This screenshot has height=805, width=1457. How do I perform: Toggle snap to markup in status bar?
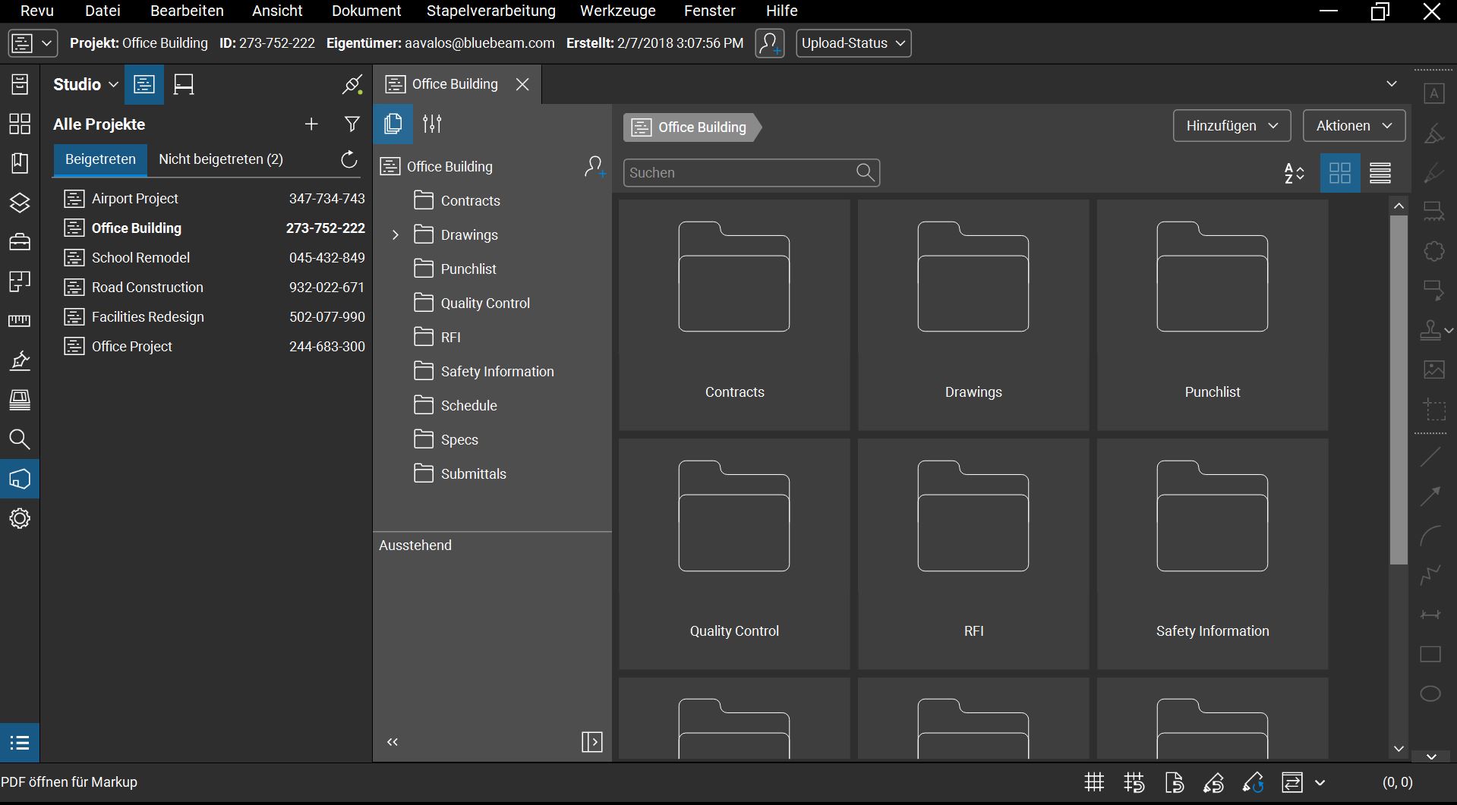click(x=1213, y=782)
